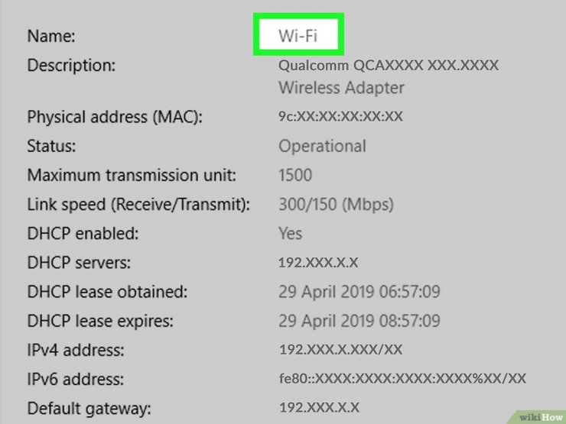Click the highlighted Wi-Fi name value

coord(298,35)
